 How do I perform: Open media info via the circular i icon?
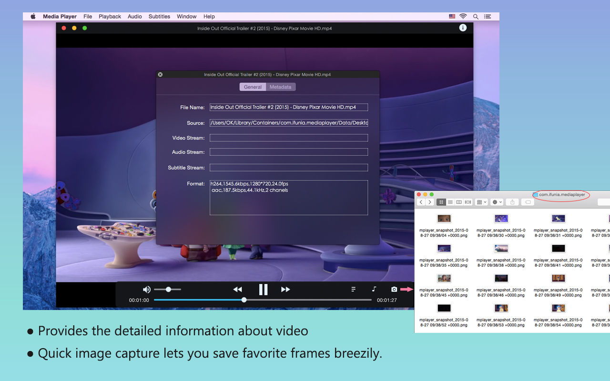(x=463, y=28)
